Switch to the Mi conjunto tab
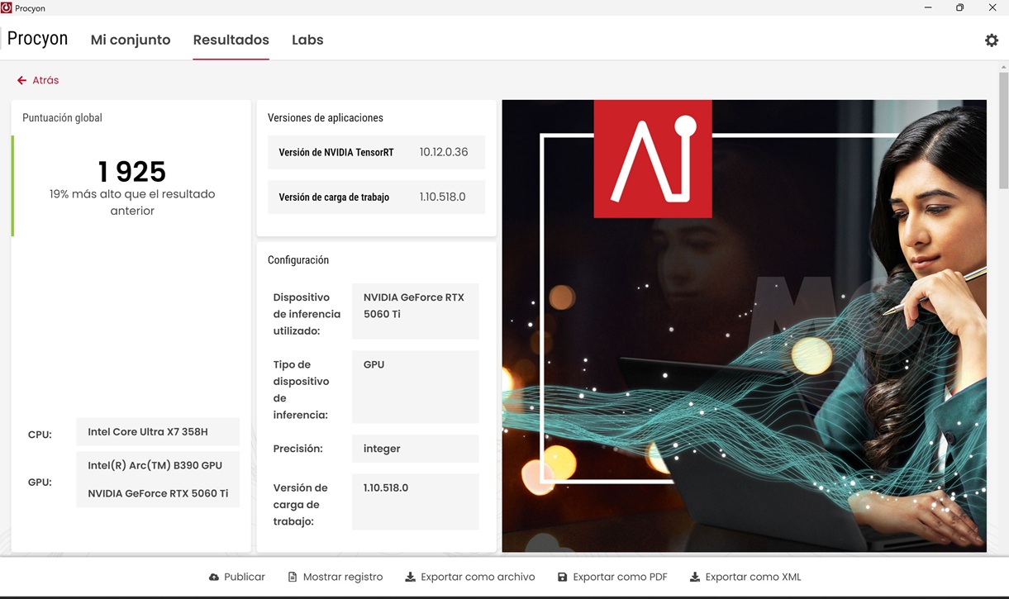1009x599 pixels. click(x=131, y=40)
